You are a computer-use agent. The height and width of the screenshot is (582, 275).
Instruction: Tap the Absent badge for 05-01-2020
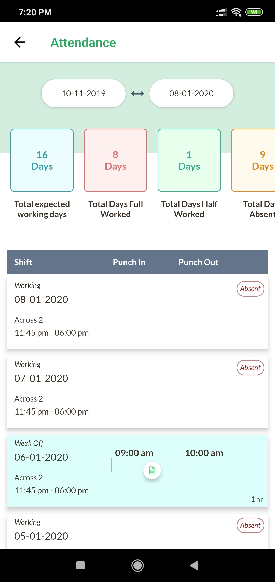pos(250,525)
